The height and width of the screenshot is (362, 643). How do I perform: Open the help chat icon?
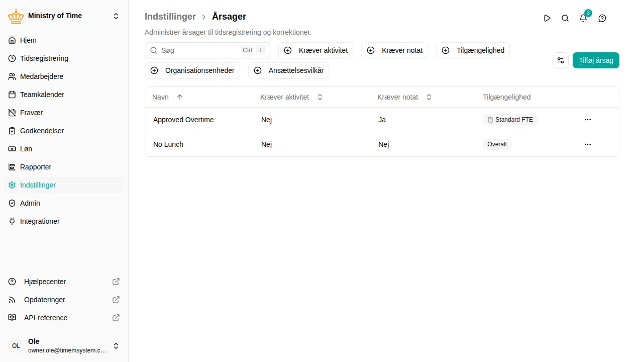coord(602,18)
